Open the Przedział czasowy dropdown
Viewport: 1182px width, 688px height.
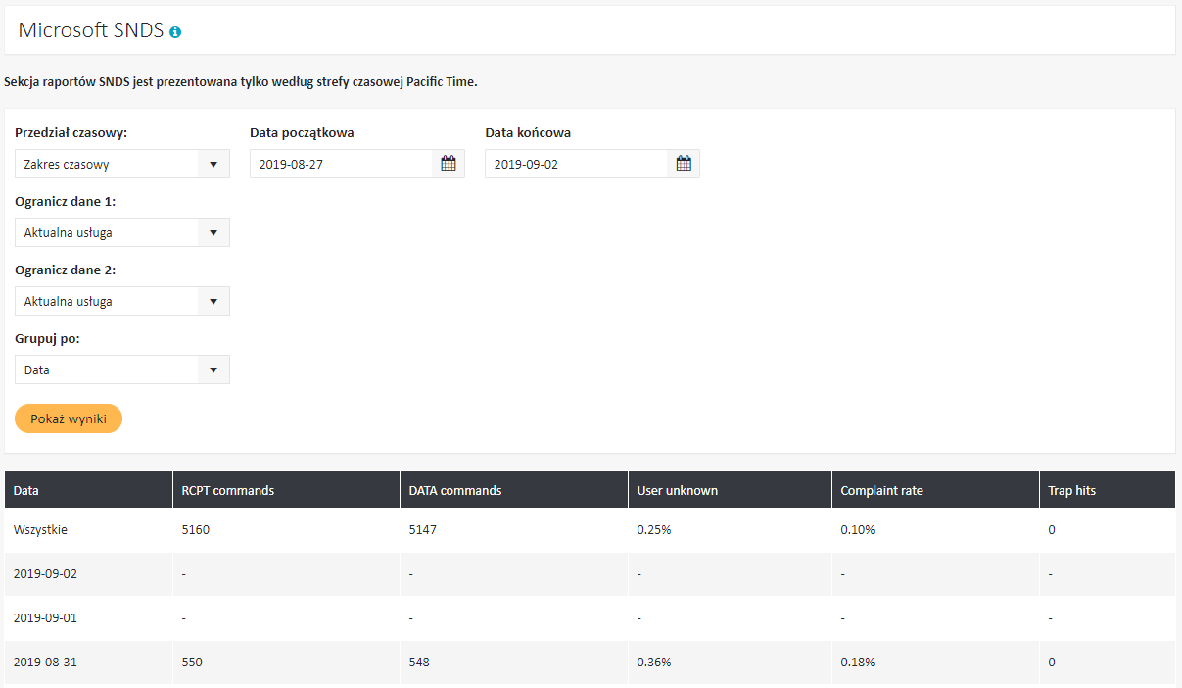click(122, 164)
